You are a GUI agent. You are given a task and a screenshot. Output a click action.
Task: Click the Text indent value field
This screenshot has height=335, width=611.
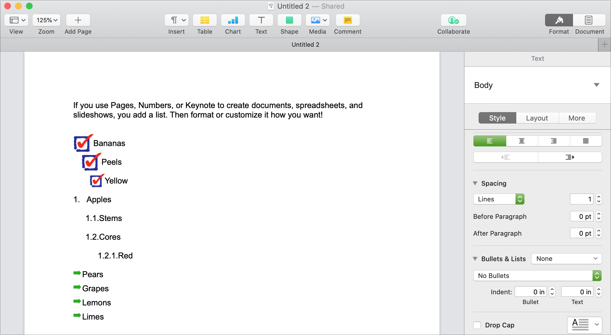point(577,292)
